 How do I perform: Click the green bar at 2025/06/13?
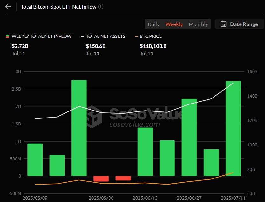pyautogui.click(x=145, y=151)
